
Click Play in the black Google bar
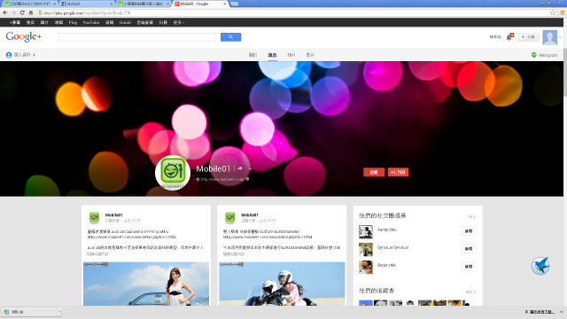pos(73,22)
